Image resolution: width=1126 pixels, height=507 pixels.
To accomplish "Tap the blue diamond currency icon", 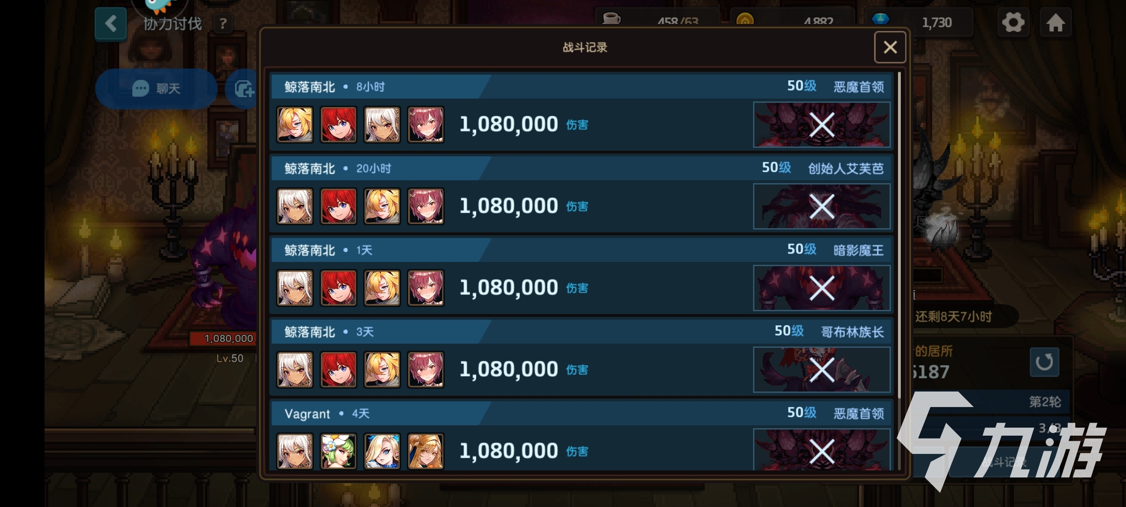I will (x=880, y=20).
